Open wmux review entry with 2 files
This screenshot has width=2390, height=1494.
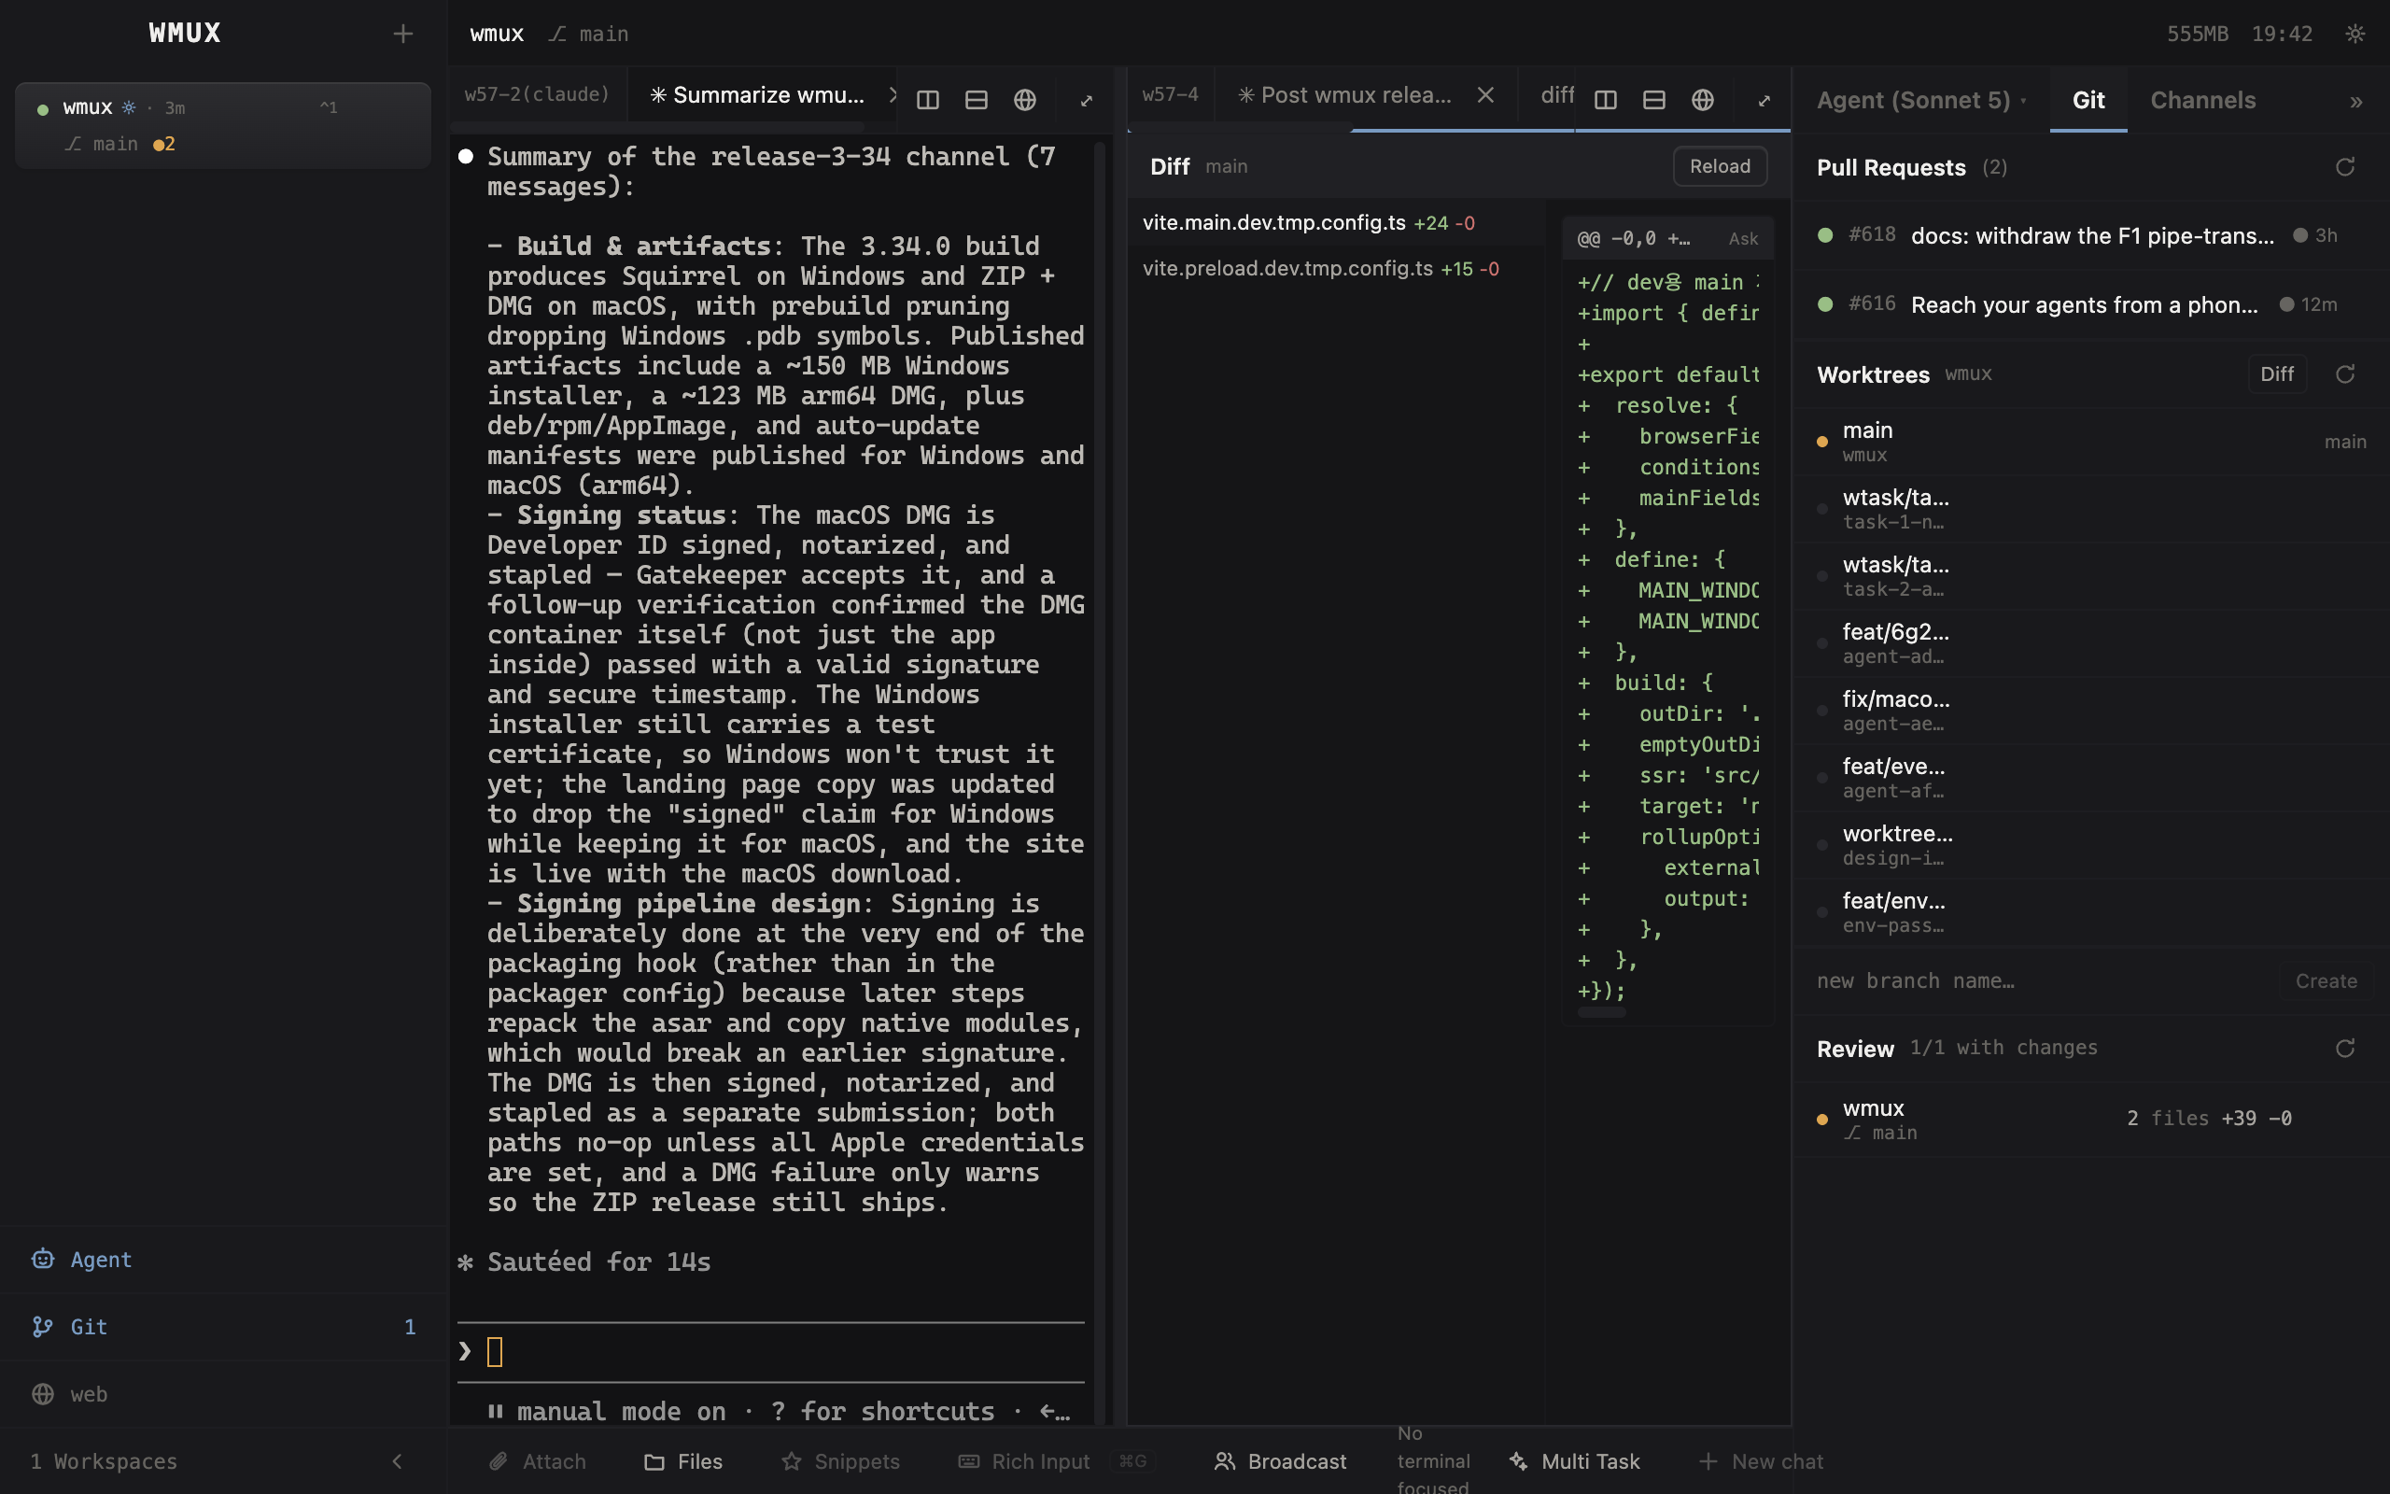click(x=2088, y=1120)
